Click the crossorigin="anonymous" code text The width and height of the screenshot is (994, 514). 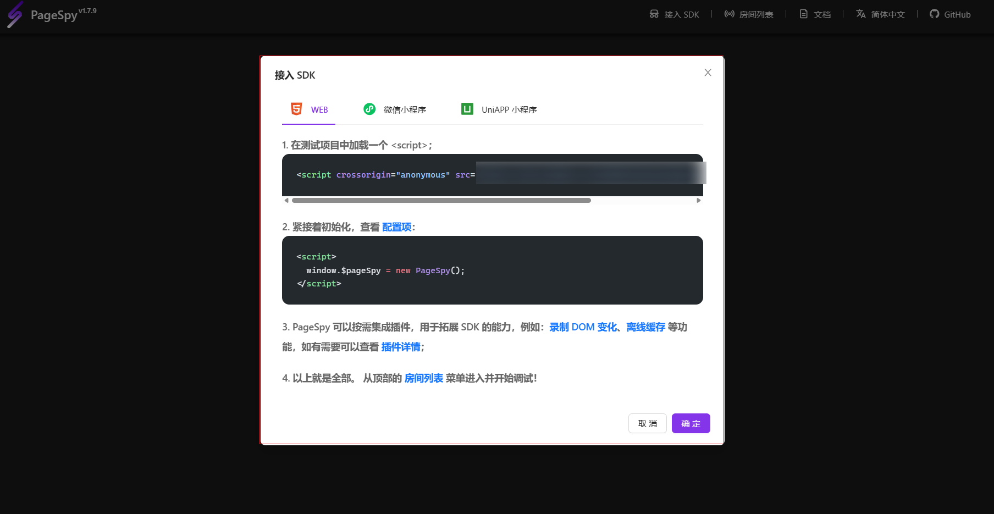click(393, 175)
